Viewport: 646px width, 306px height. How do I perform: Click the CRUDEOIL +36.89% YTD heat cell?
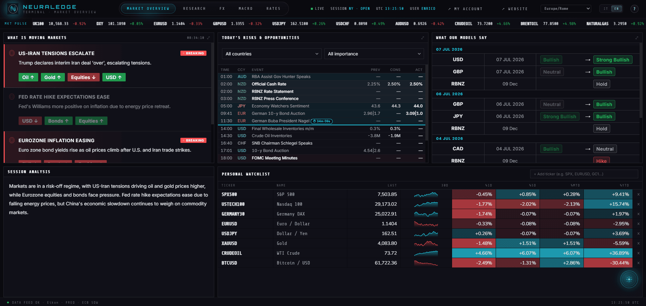tap(608, 253)
